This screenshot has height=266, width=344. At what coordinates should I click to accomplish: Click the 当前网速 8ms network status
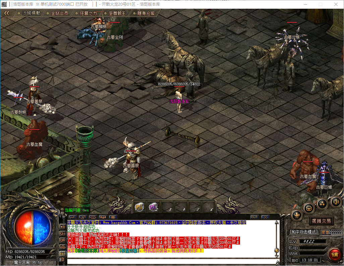pyautogui.click(x=77, y=210)
